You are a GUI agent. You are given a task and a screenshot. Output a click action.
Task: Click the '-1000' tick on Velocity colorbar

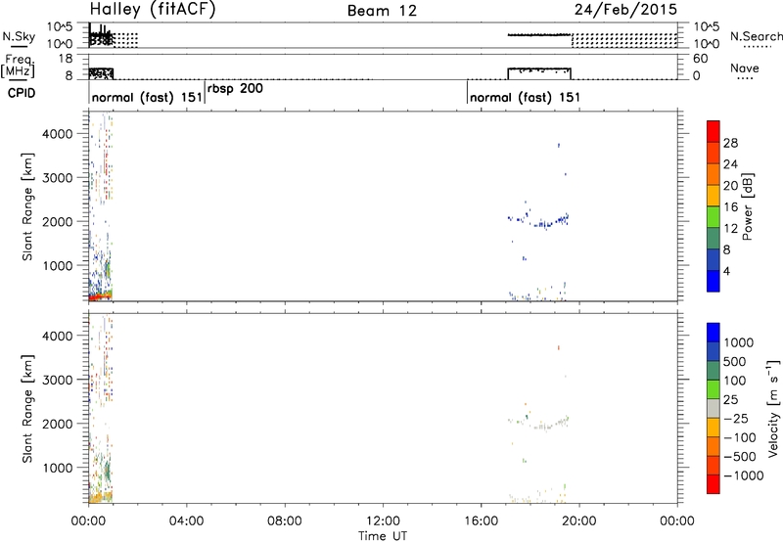pyautogui.click(x=744, y=475)
